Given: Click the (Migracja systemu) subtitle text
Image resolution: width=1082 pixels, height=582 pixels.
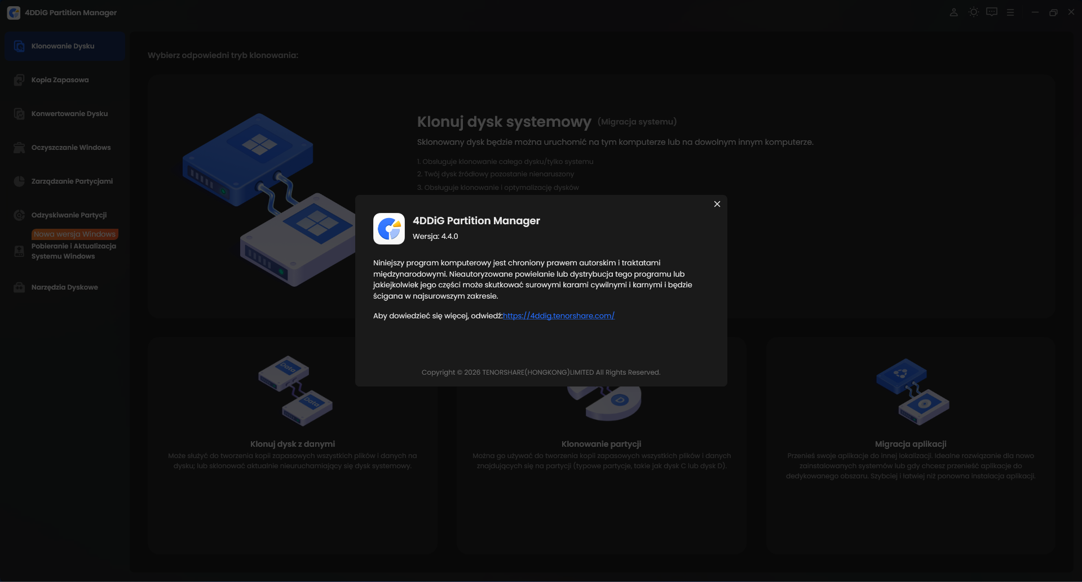Looking at the screenshot, I should (637, 122).
